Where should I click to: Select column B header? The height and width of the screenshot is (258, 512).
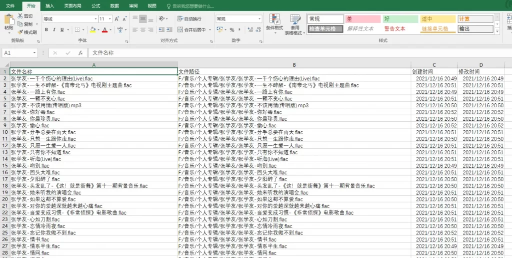click(294, 65)
